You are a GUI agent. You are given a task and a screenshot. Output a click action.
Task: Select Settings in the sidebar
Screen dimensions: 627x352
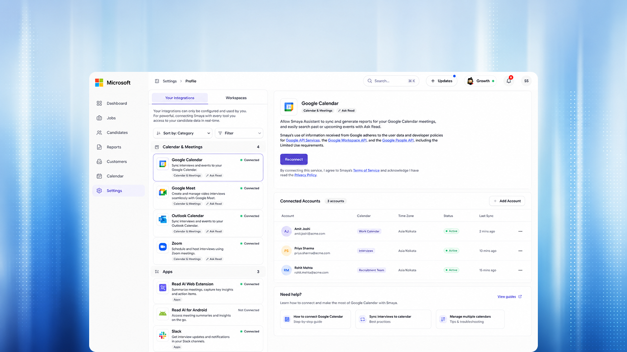coord(119,191)
